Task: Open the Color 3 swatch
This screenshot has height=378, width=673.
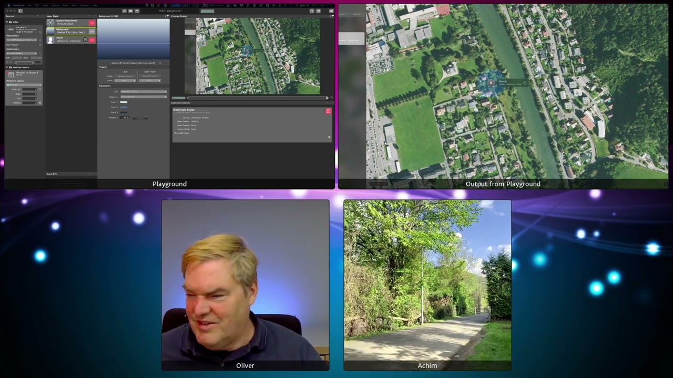Action: click(x=124, y=112)
